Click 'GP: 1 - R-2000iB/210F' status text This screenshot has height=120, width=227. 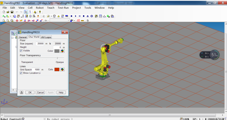(209, 119)
